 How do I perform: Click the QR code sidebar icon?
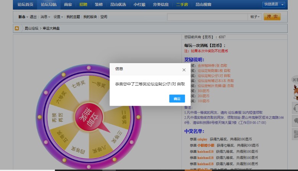point(295,134)
